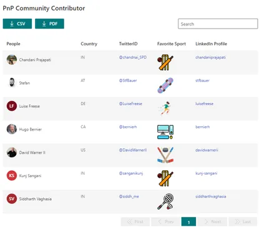Select the LF avatar for Luise Freese
The height and width of the screenshot is (230, 262).
tap(12, 106)
